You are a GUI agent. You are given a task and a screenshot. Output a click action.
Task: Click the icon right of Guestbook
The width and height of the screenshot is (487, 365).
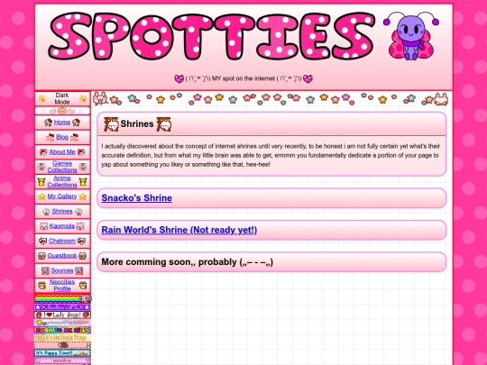click(x=82, y=256)
